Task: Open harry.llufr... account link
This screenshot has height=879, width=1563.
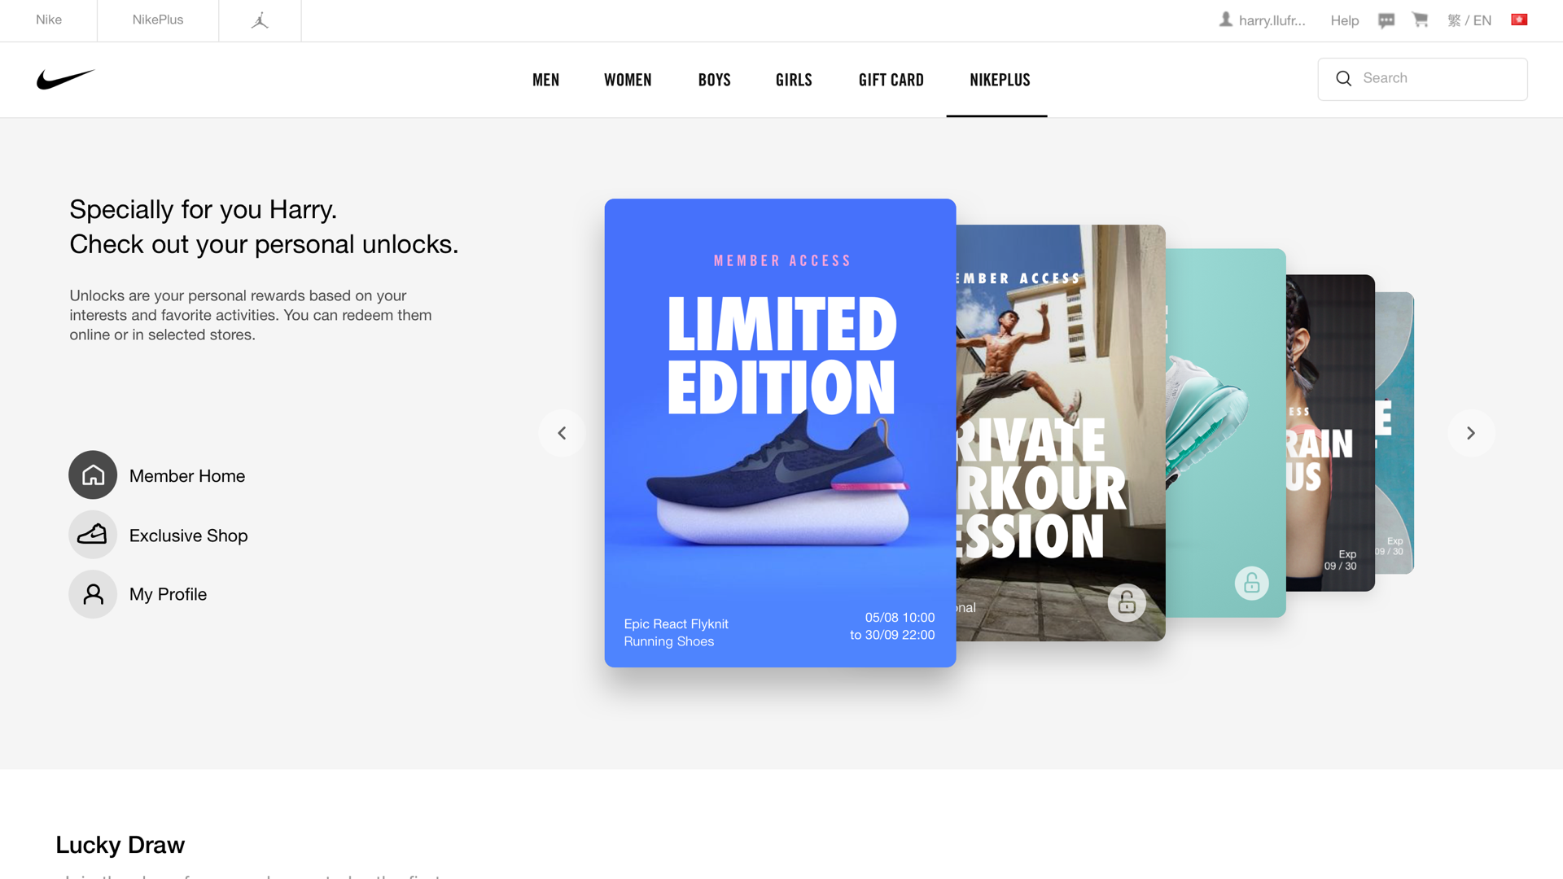Action: (x=1272, y=20)
